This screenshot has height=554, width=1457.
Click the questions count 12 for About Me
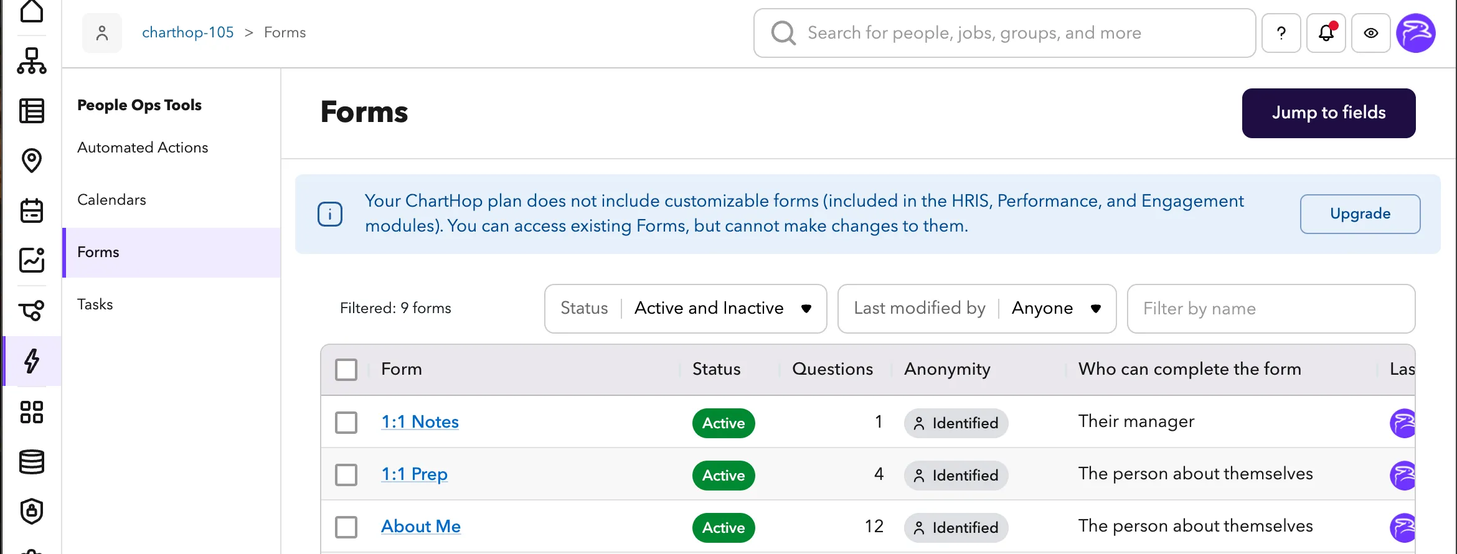click(874, 527)
